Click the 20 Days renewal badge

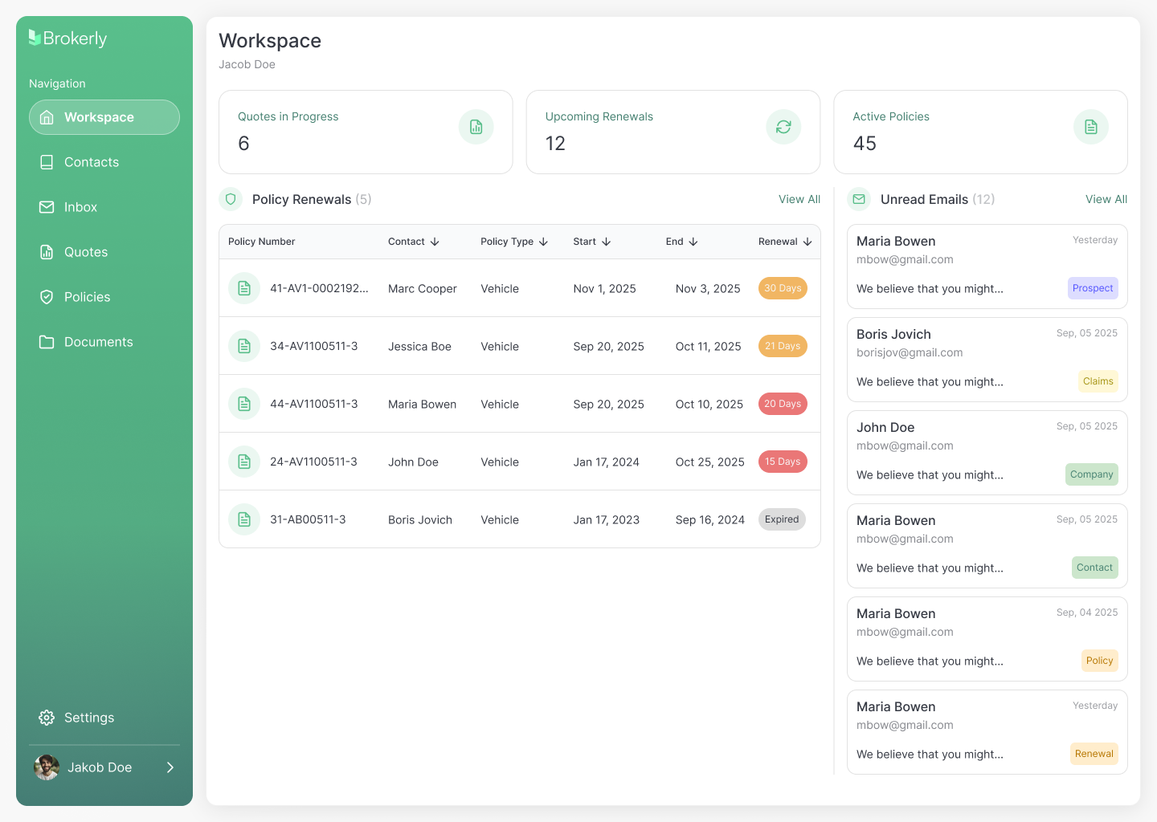coord(783,404)
